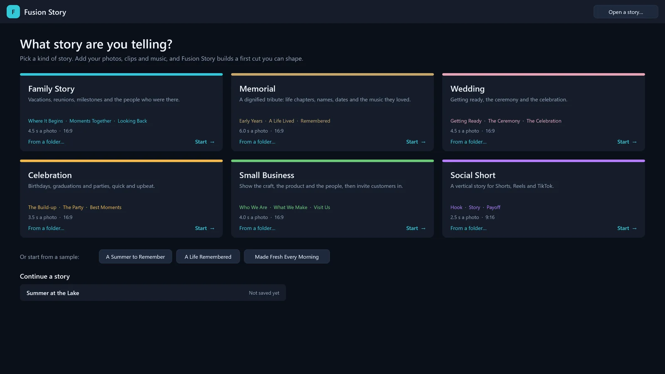The height and width of the screenshot is (374, 665).
Task: Select the Wedding card title
Action: 468,89
